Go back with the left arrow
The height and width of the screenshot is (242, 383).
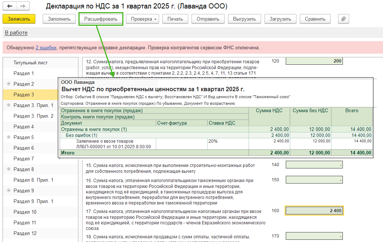pos(10,6)
